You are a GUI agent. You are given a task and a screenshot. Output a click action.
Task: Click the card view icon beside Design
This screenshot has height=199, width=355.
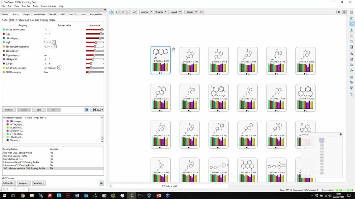[x=201, y=12]
